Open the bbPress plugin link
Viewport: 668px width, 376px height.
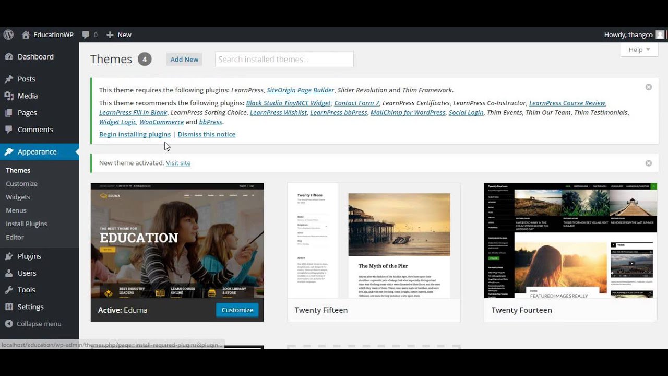point(211,122)
